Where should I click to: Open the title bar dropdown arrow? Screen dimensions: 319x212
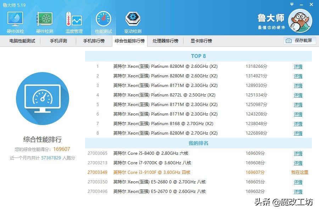(x=291, y=5)
